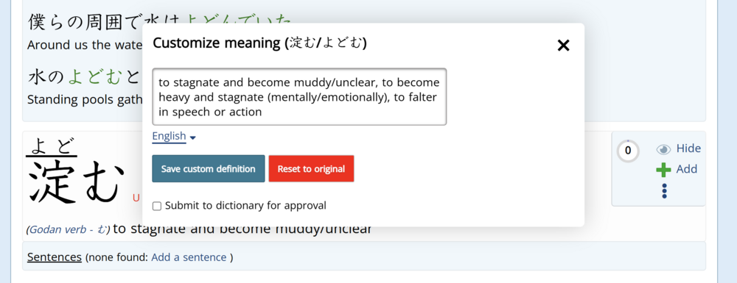737x283 pixels.
Task: Click the green plus Add icon
Action: tap(663, 170)
